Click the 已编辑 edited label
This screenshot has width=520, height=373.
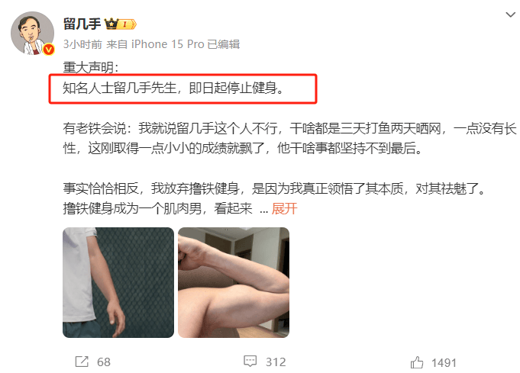(223, 44)
